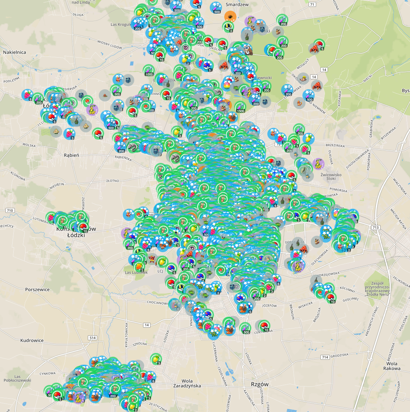This screenshot has width=410, height=412.
Task: Click the MACIEJA RATAJA street label
Action: pos(398,219)
